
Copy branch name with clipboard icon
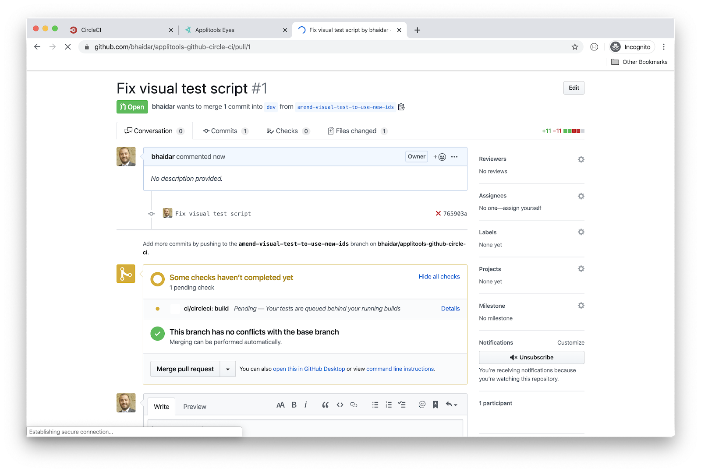click(401, 107)
